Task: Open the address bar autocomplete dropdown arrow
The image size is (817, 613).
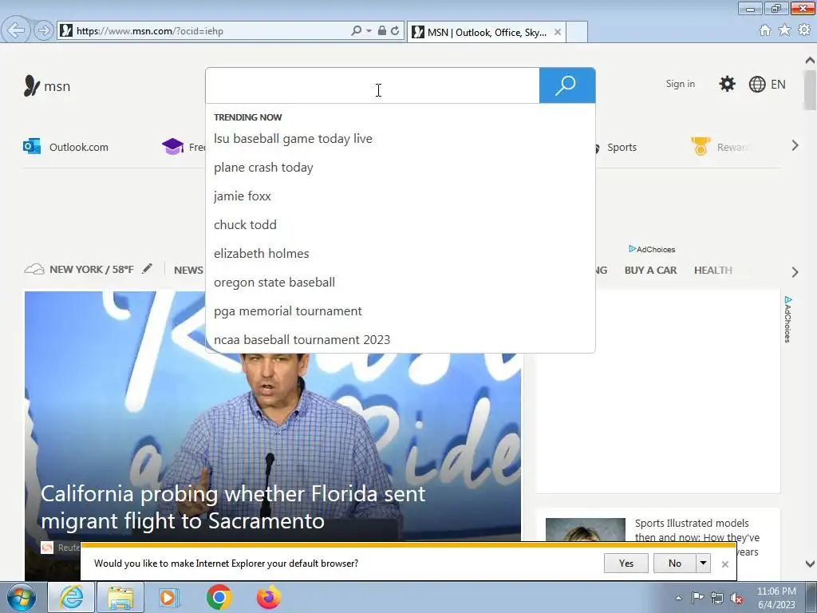Action: click(369, 31)
